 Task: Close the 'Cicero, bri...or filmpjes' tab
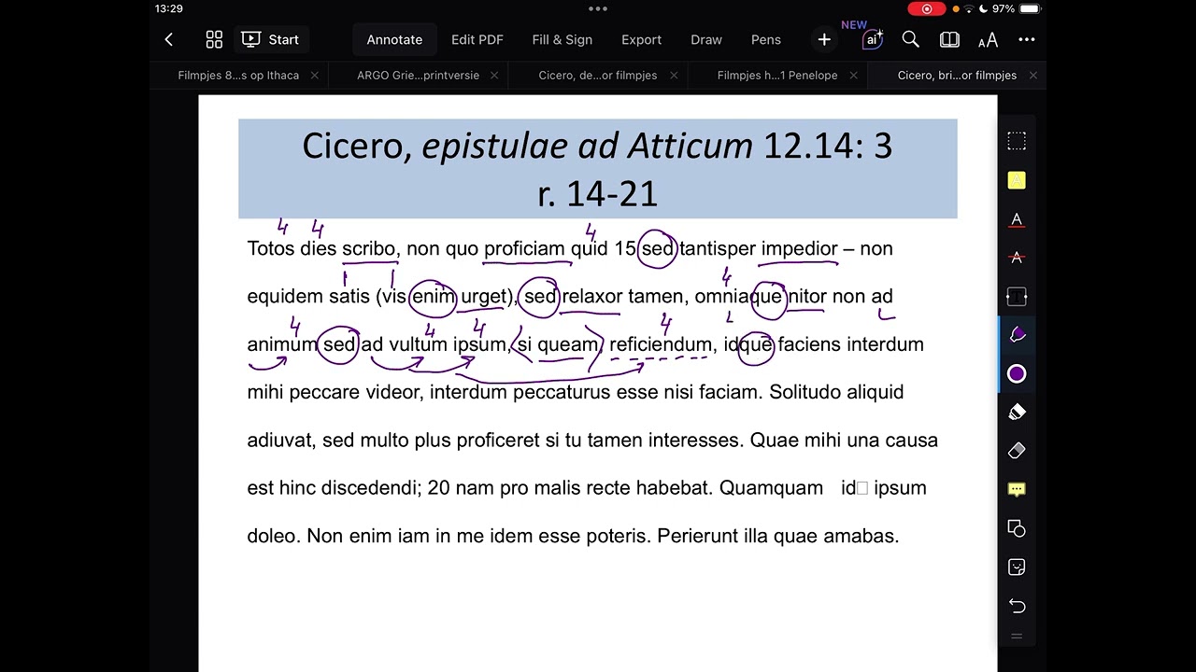(x=1032, y=76)
